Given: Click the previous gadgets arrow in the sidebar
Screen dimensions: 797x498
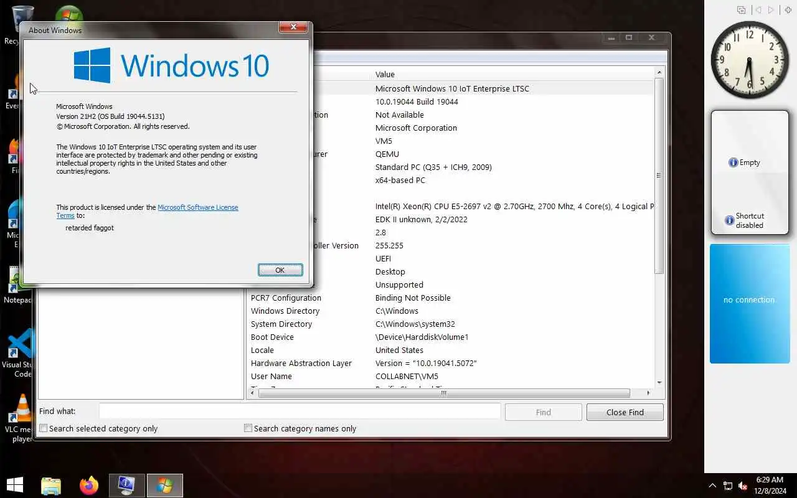Looking at the screenshot, I should point(758,10).
